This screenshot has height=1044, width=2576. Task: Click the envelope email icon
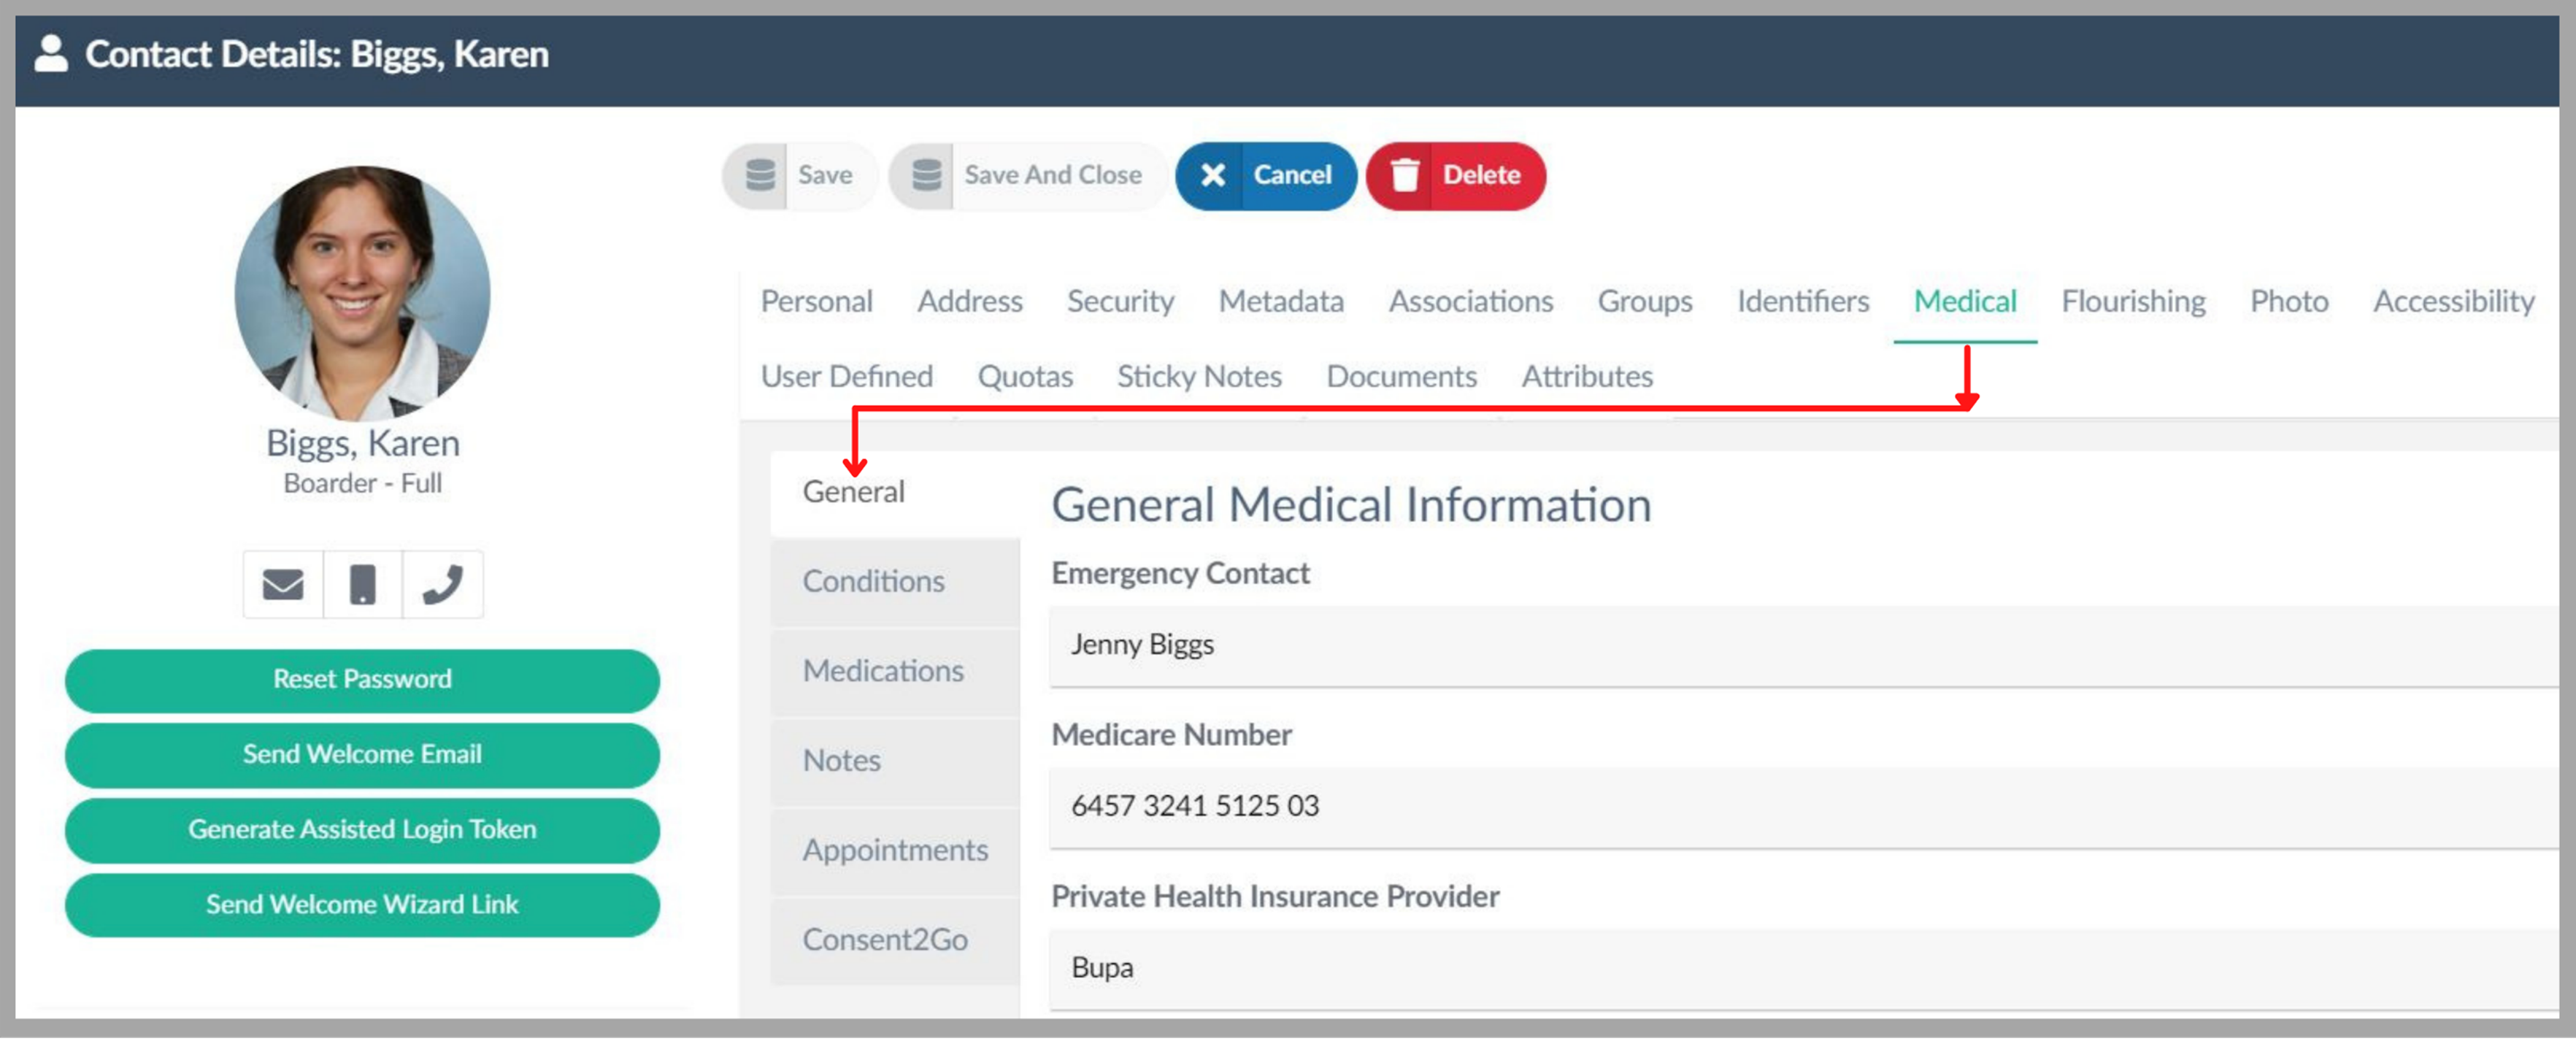click(x=282, y=584)
